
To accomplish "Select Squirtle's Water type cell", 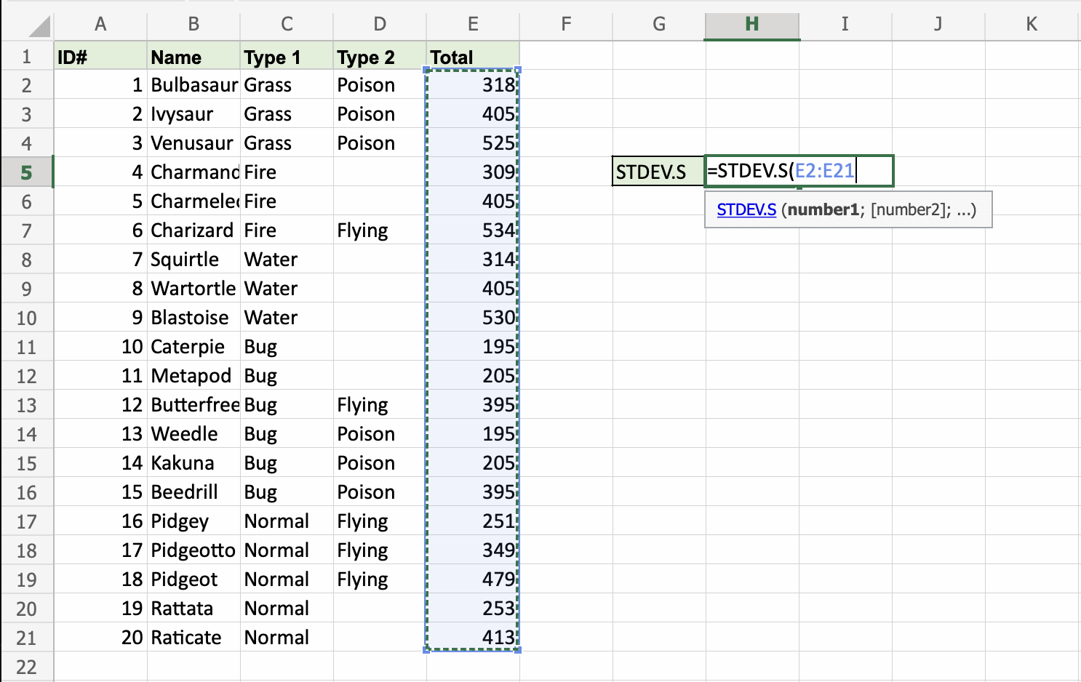I will tap(287, 260).
